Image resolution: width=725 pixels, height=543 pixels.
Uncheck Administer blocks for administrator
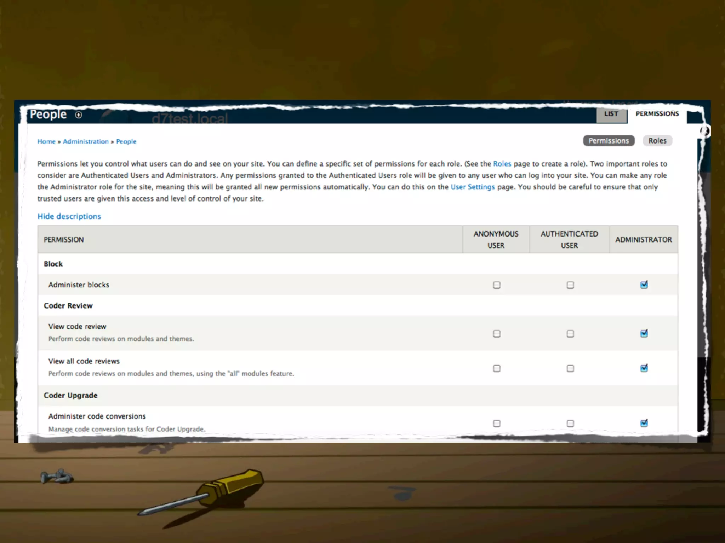[644, 285]
